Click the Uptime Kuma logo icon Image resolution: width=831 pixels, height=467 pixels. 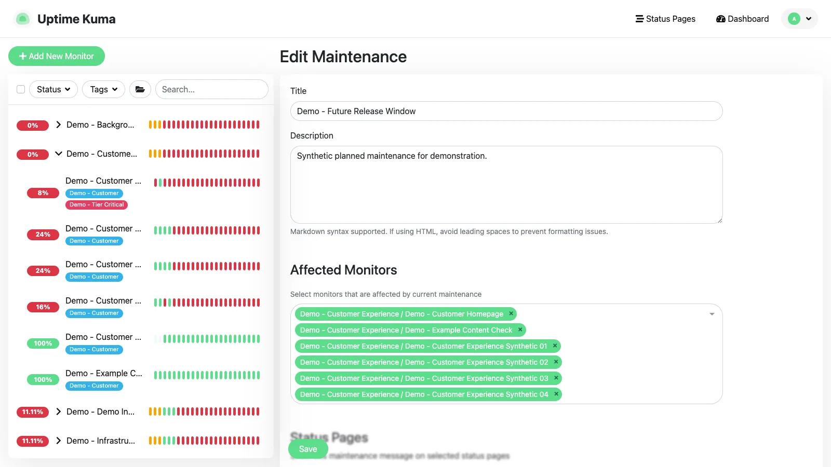tap(22, 19)
